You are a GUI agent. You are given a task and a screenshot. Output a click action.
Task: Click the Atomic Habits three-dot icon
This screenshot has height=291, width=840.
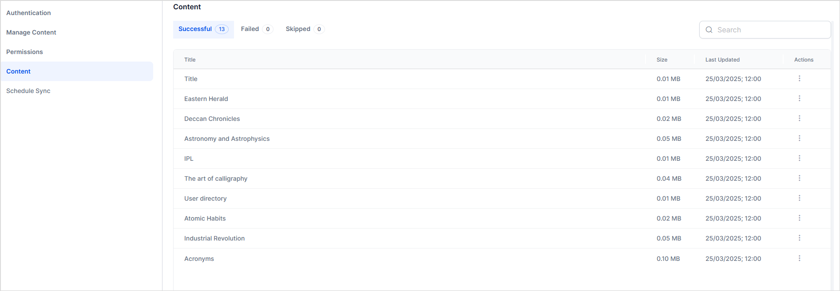(x=799, y=218)
